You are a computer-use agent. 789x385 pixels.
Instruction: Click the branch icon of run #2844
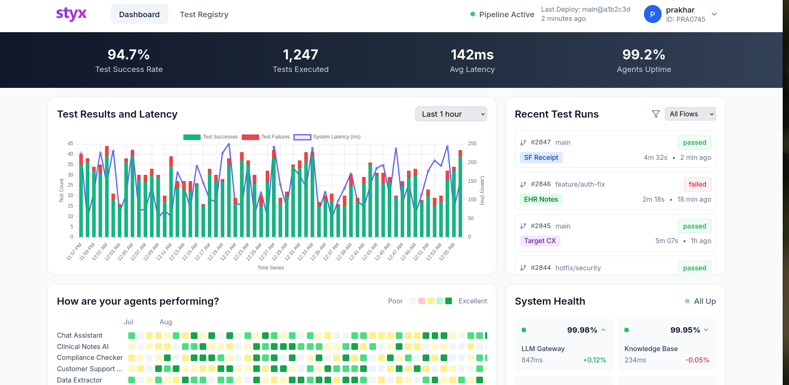[x=523, y=268]
